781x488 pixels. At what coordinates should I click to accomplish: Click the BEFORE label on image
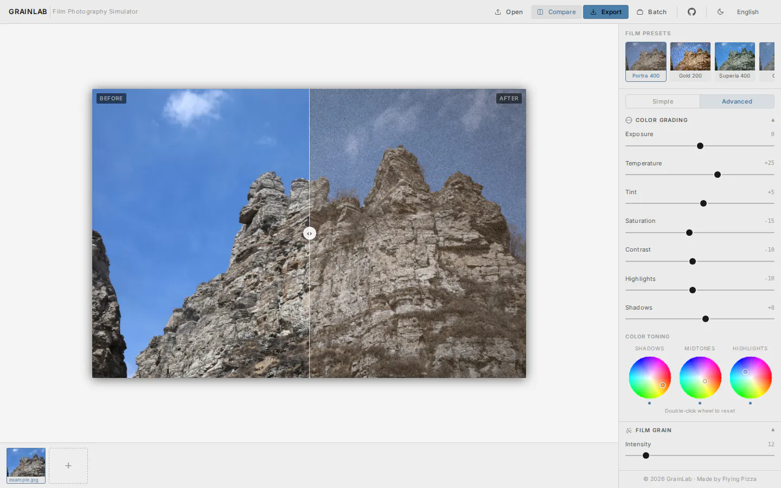click(111, 99)
